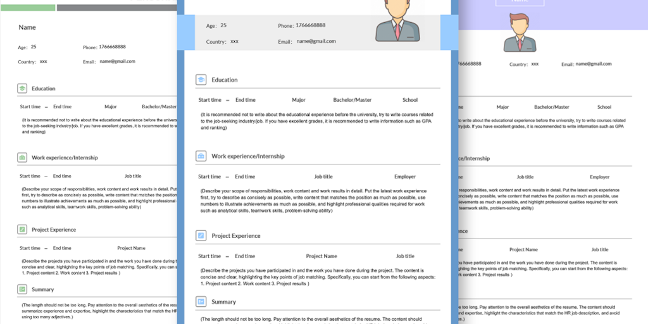This screenshot has width=648, height=324.
Task: Click the Country value xxx in the blue template
Action: click(x=234, y=41)
